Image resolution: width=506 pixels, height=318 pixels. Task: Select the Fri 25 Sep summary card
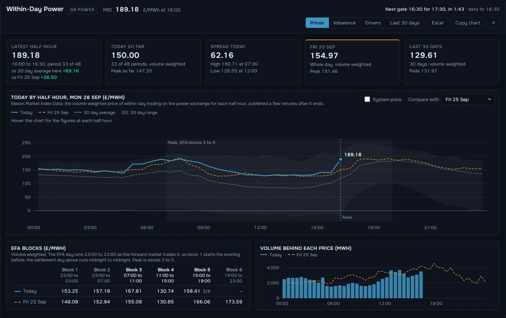click(x=352, y=62)
